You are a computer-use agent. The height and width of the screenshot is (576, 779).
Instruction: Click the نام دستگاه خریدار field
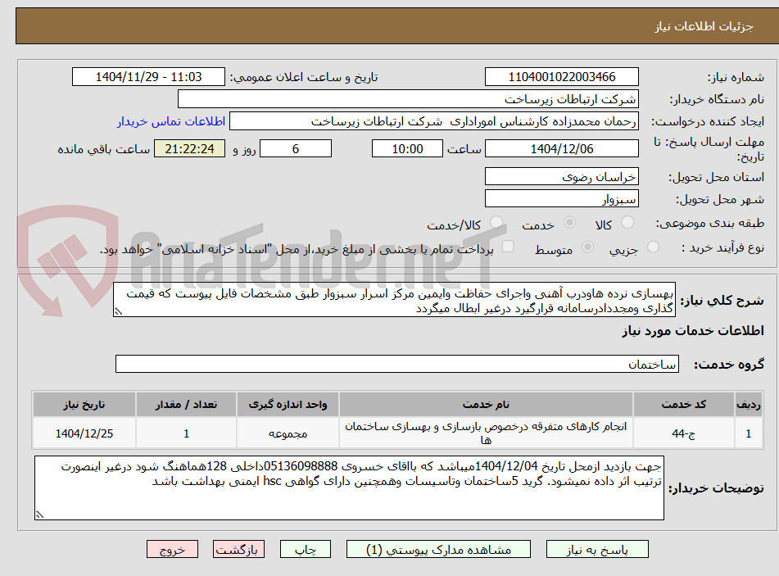click(408, 99)
